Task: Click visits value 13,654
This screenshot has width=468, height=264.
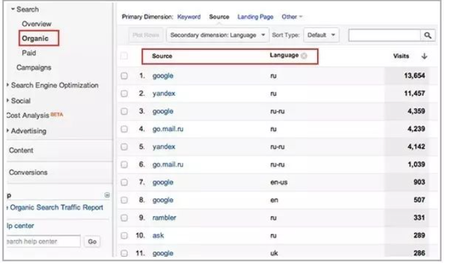Action: coord(414,76)
